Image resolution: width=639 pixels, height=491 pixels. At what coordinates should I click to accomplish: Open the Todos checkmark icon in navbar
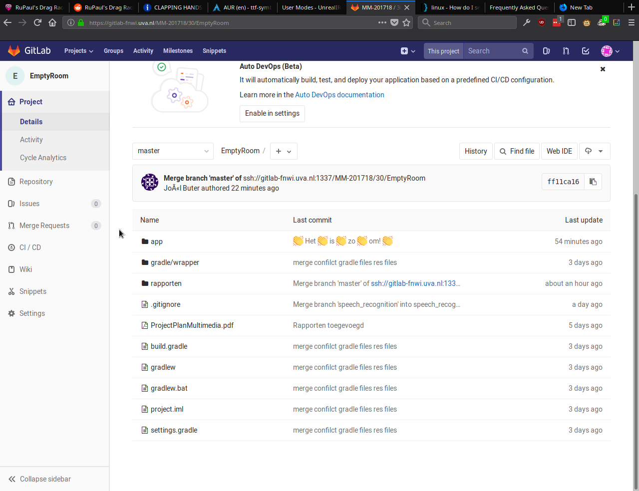586,51
